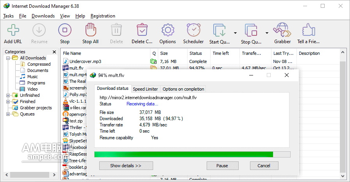Expand the Queues tree node
This screenshot has width=350, height=182.
click(x=8, y=114)
